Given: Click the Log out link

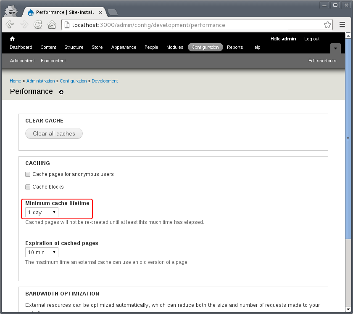Looking at the screenshot, I should pyautogui.click(x=312, y=39).
